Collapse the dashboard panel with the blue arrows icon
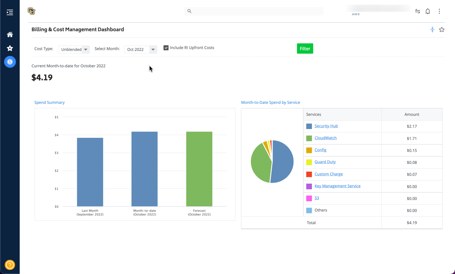455x274 pixels. pos(432,29)
